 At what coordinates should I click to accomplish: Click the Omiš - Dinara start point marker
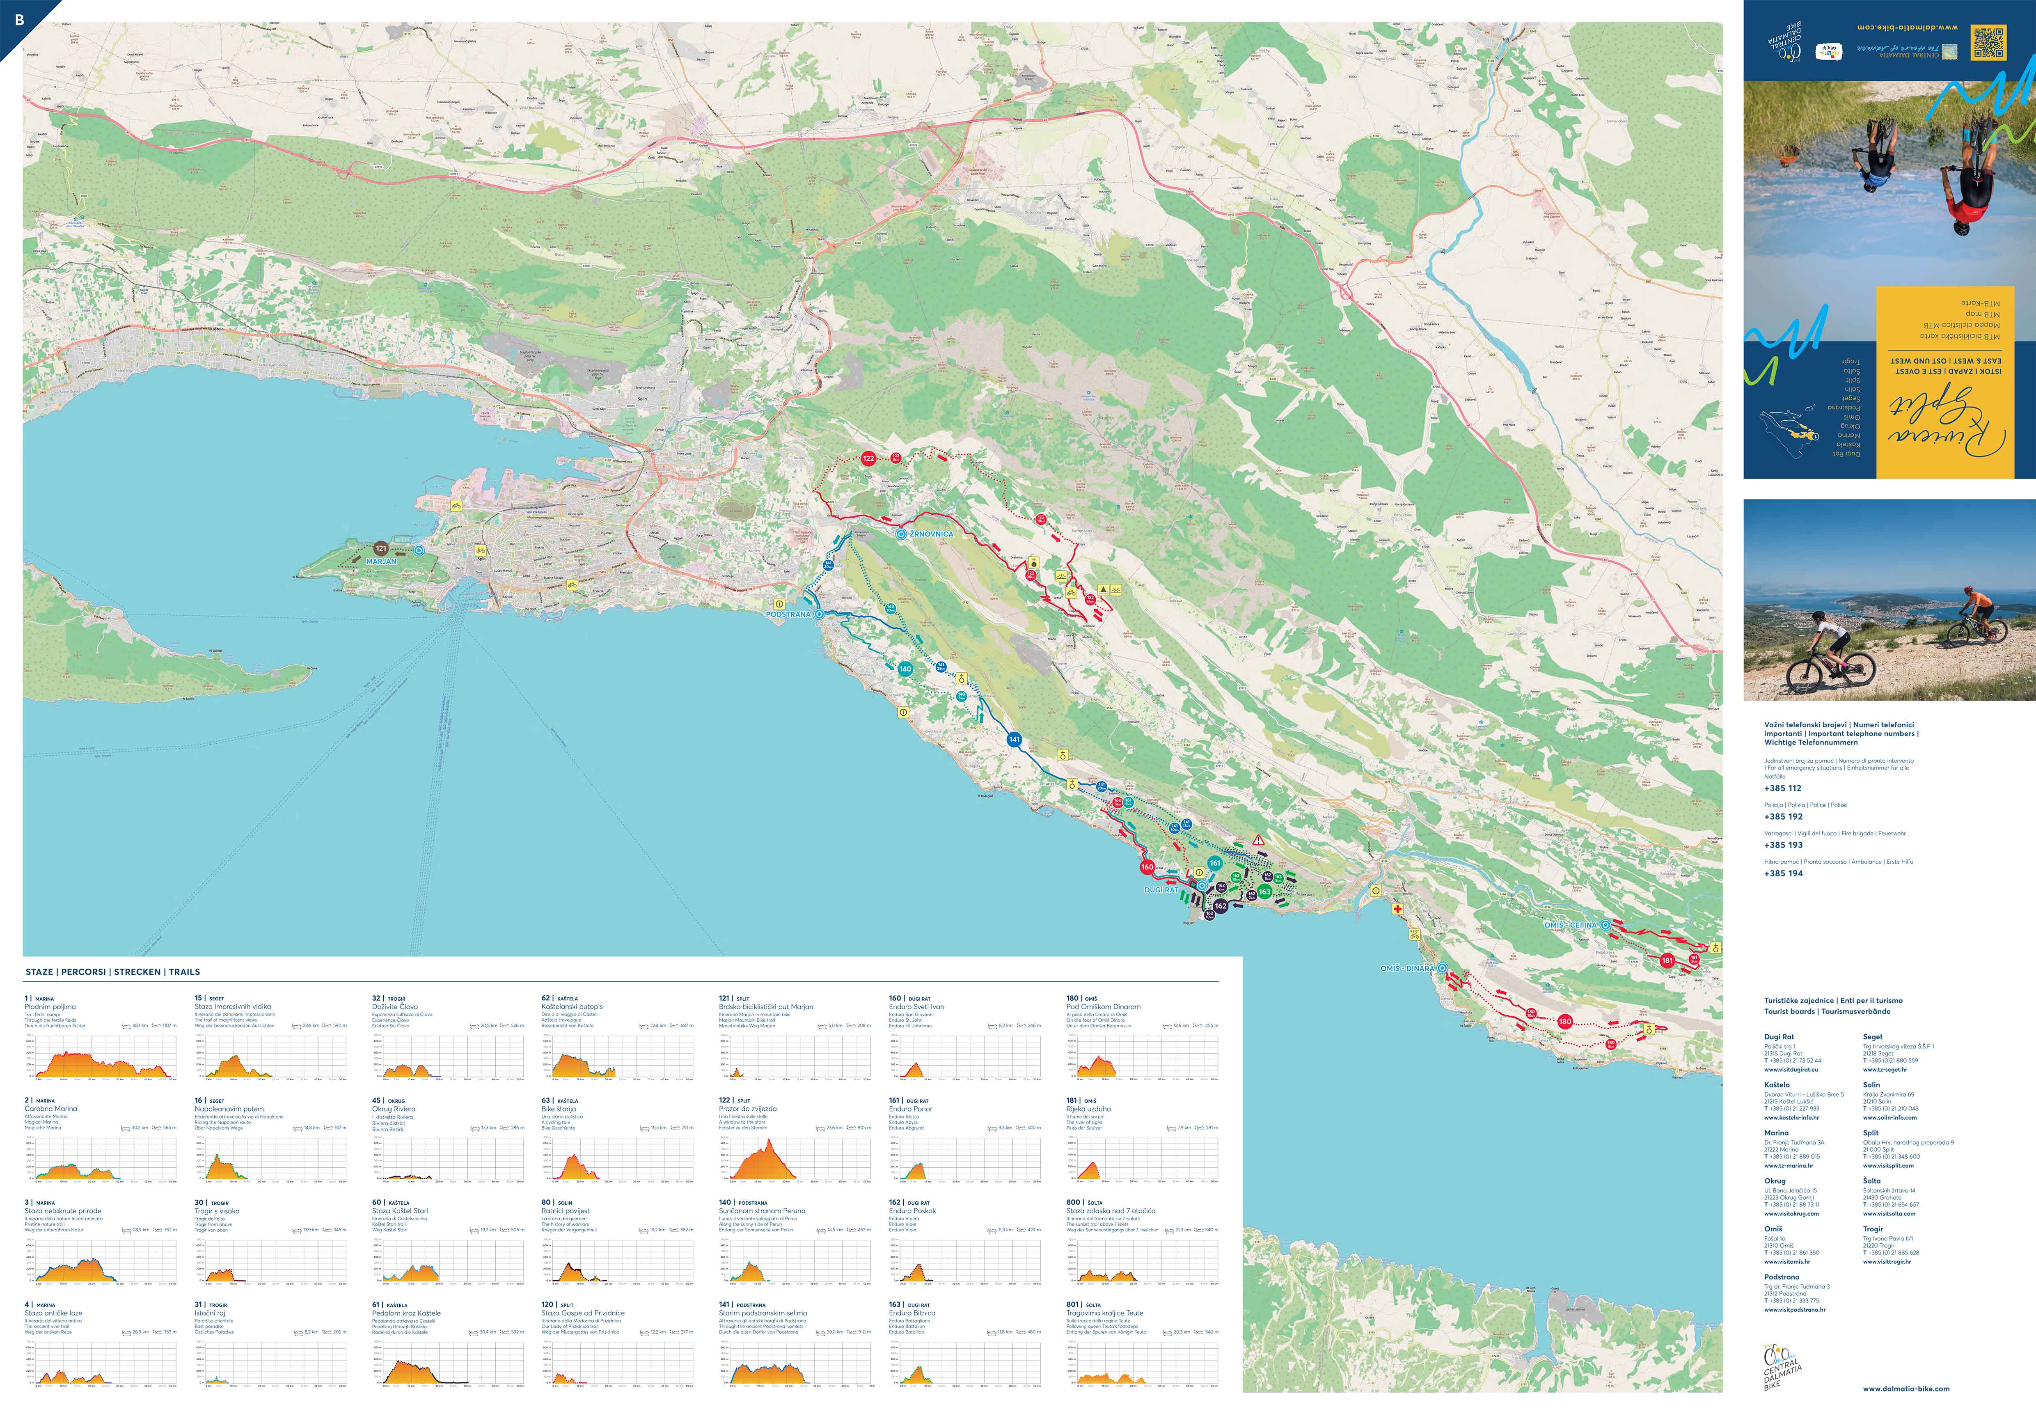(1442, 968)
